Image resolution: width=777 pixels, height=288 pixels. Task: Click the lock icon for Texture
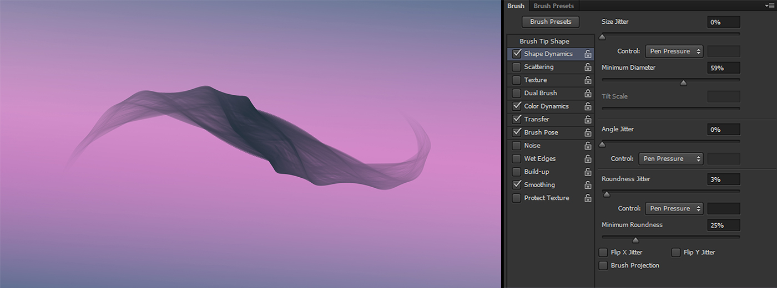click(x=588, y=80)
